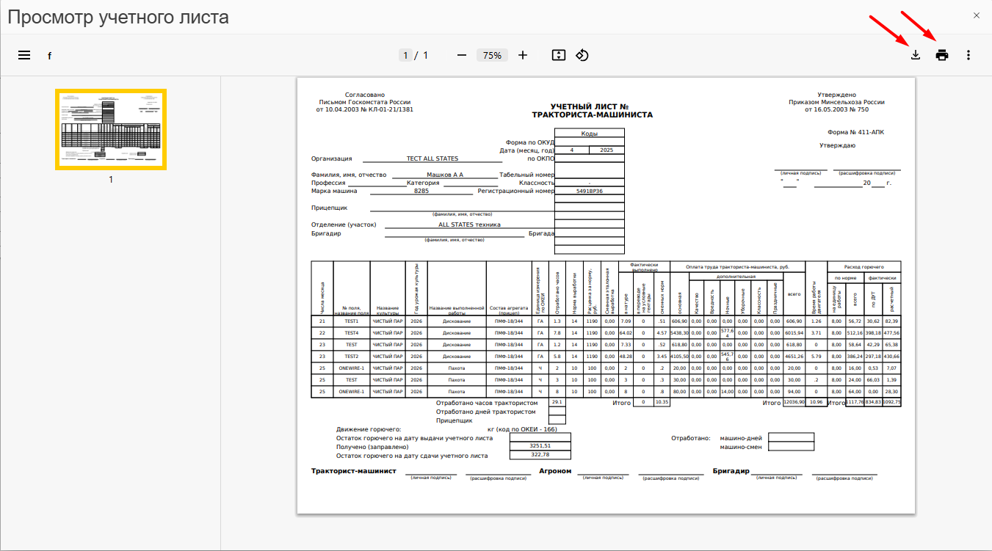The width and height of the screenshot is (992, 551).
Task: Select the 75% zoom level field
Action: (492, 55)
